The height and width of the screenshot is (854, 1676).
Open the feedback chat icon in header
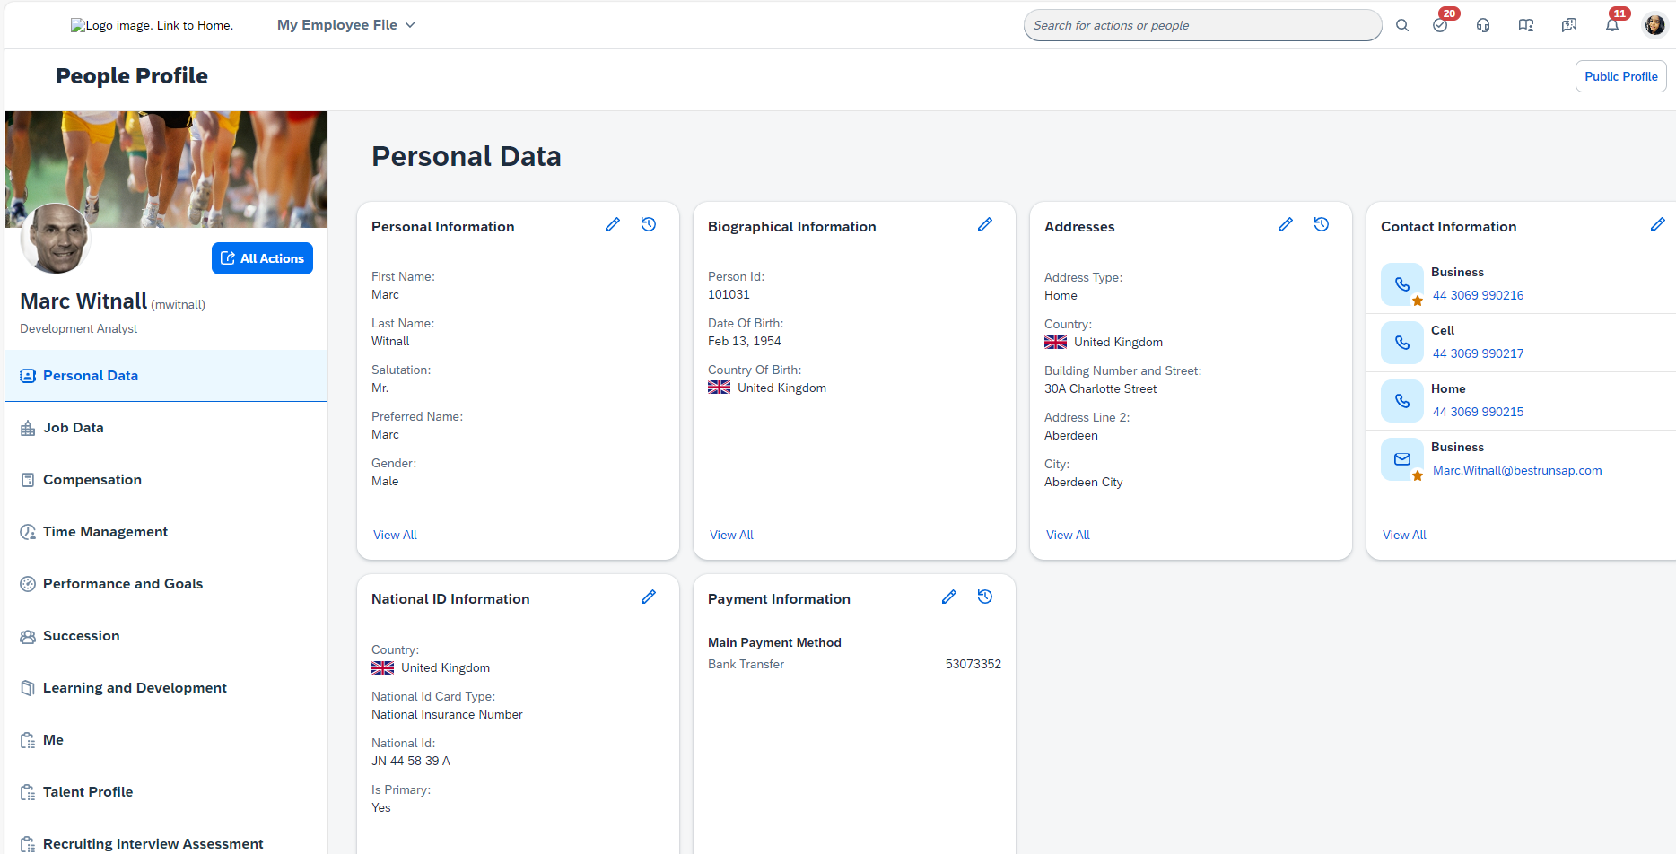pos(1569,25)
